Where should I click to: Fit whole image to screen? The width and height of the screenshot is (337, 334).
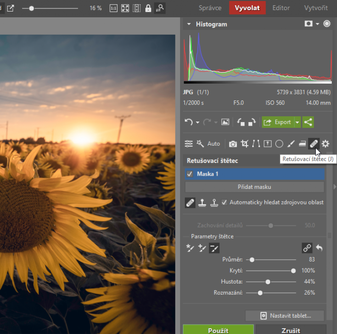125,8
